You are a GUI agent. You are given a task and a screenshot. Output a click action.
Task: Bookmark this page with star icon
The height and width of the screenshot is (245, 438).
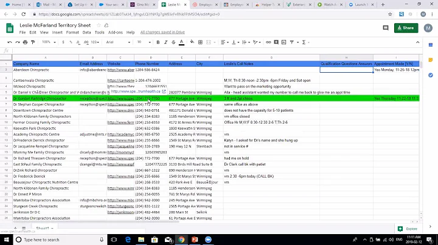[x=390, y=14]
